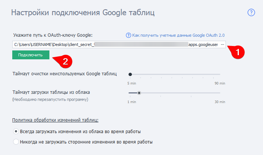This screenshot has width=263, height=155.
Task: Click the 'Укажите путь к OAuth-ключу Google' label
Action: 52,35
